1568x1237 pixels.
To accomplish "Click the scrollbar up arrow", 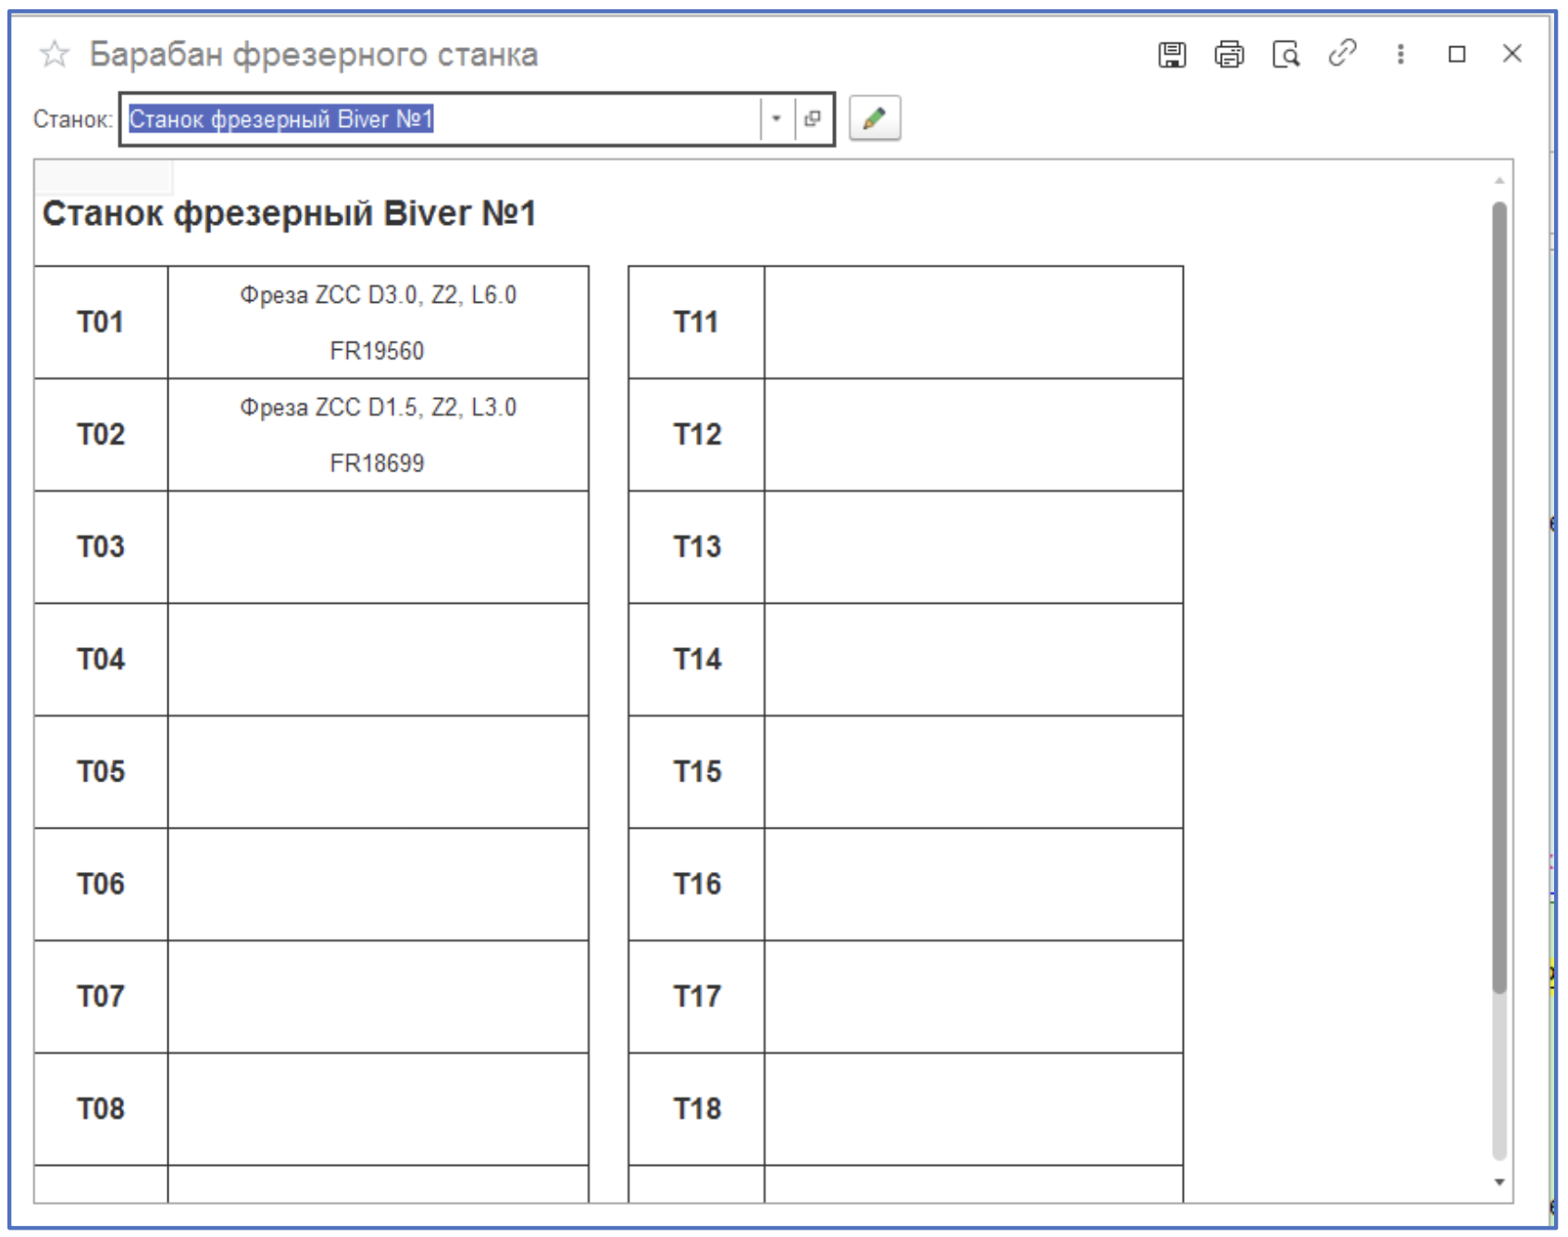I will click(1499, 181).
